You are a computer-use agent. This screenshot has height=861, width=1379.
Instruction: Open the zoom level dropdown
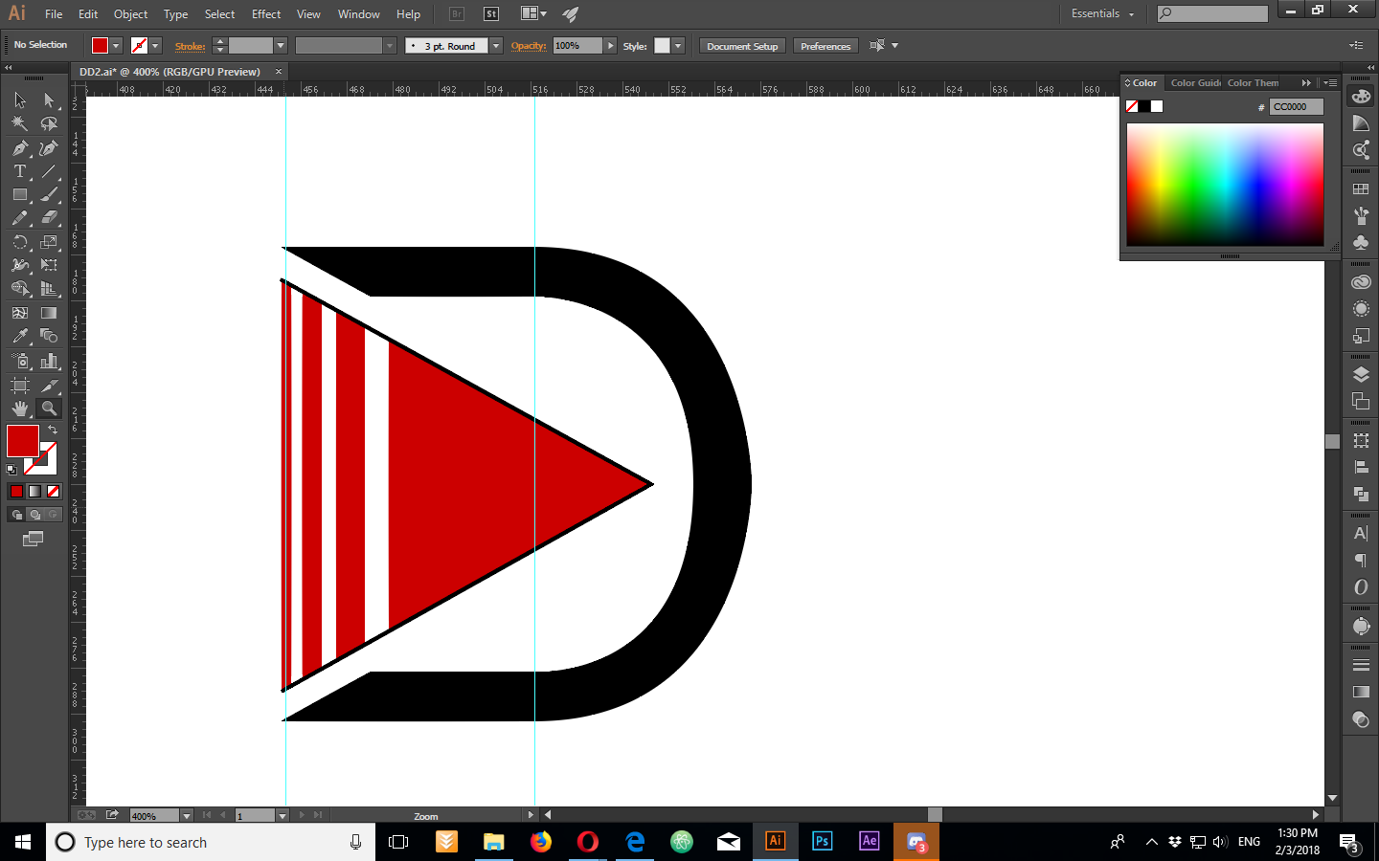tap(187, 816)
